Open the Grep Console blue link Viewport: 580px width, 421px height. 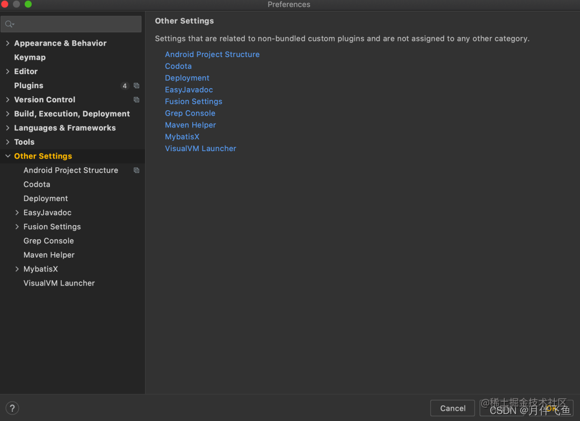tap(190, 113)
